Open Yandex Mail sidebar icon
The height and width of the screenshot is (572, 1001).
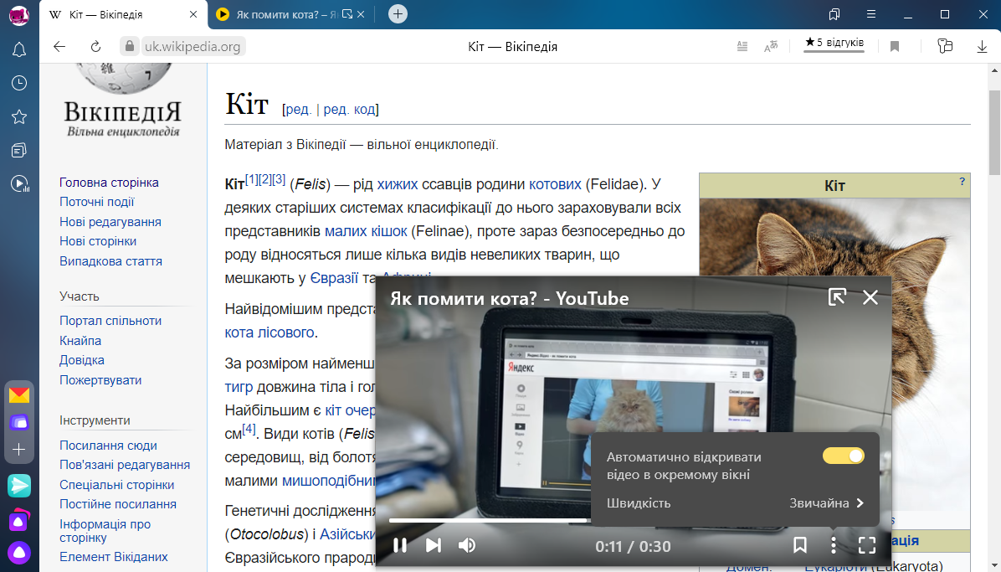pyautogui.click(x=19, y=395)
